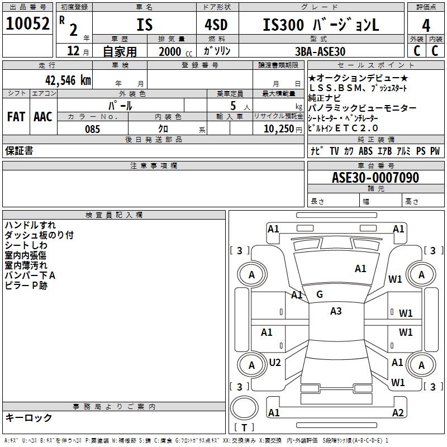This screenshot has height=447, width=447.
Task: Select the PS equipment label
Action: click(421, 151)
